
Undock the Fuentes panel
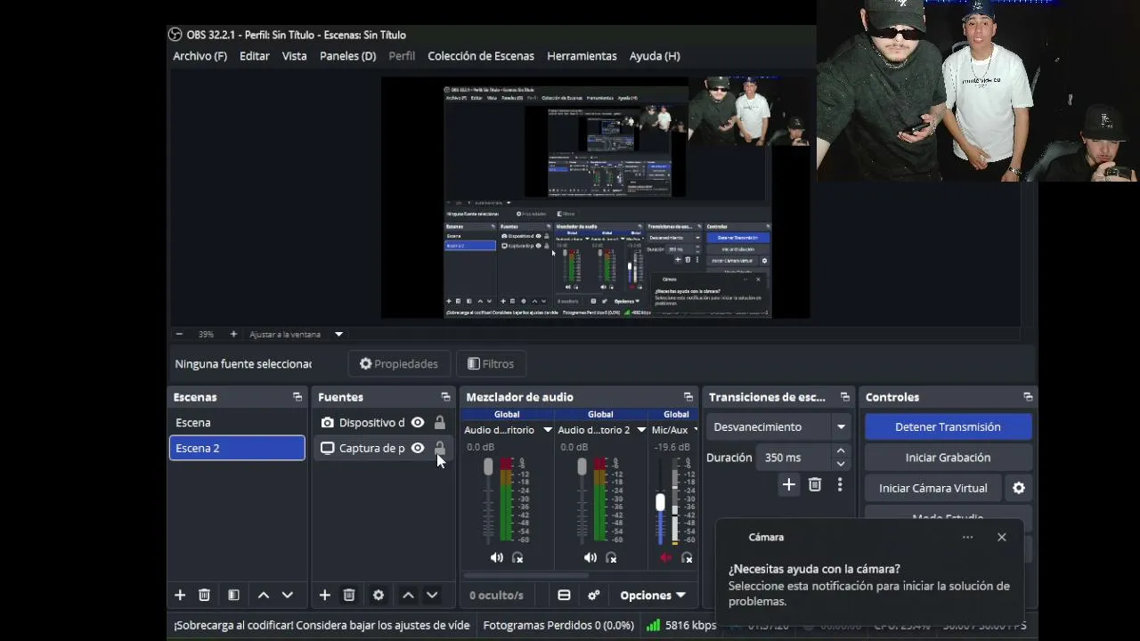(445, 397)
